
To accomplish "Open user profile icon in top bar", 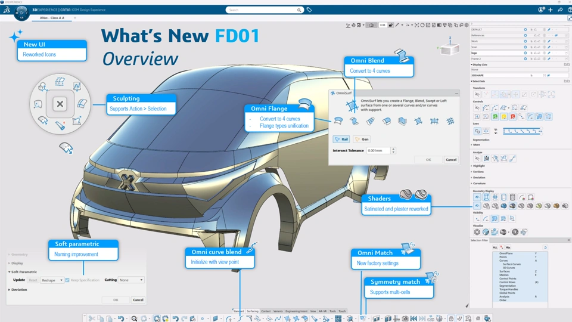I will tap(542, 10).
